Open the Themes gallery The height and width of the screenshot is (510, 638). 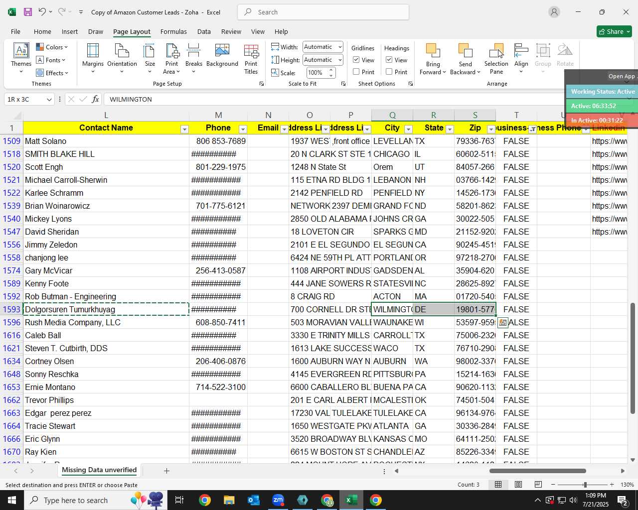pos(21,59)
